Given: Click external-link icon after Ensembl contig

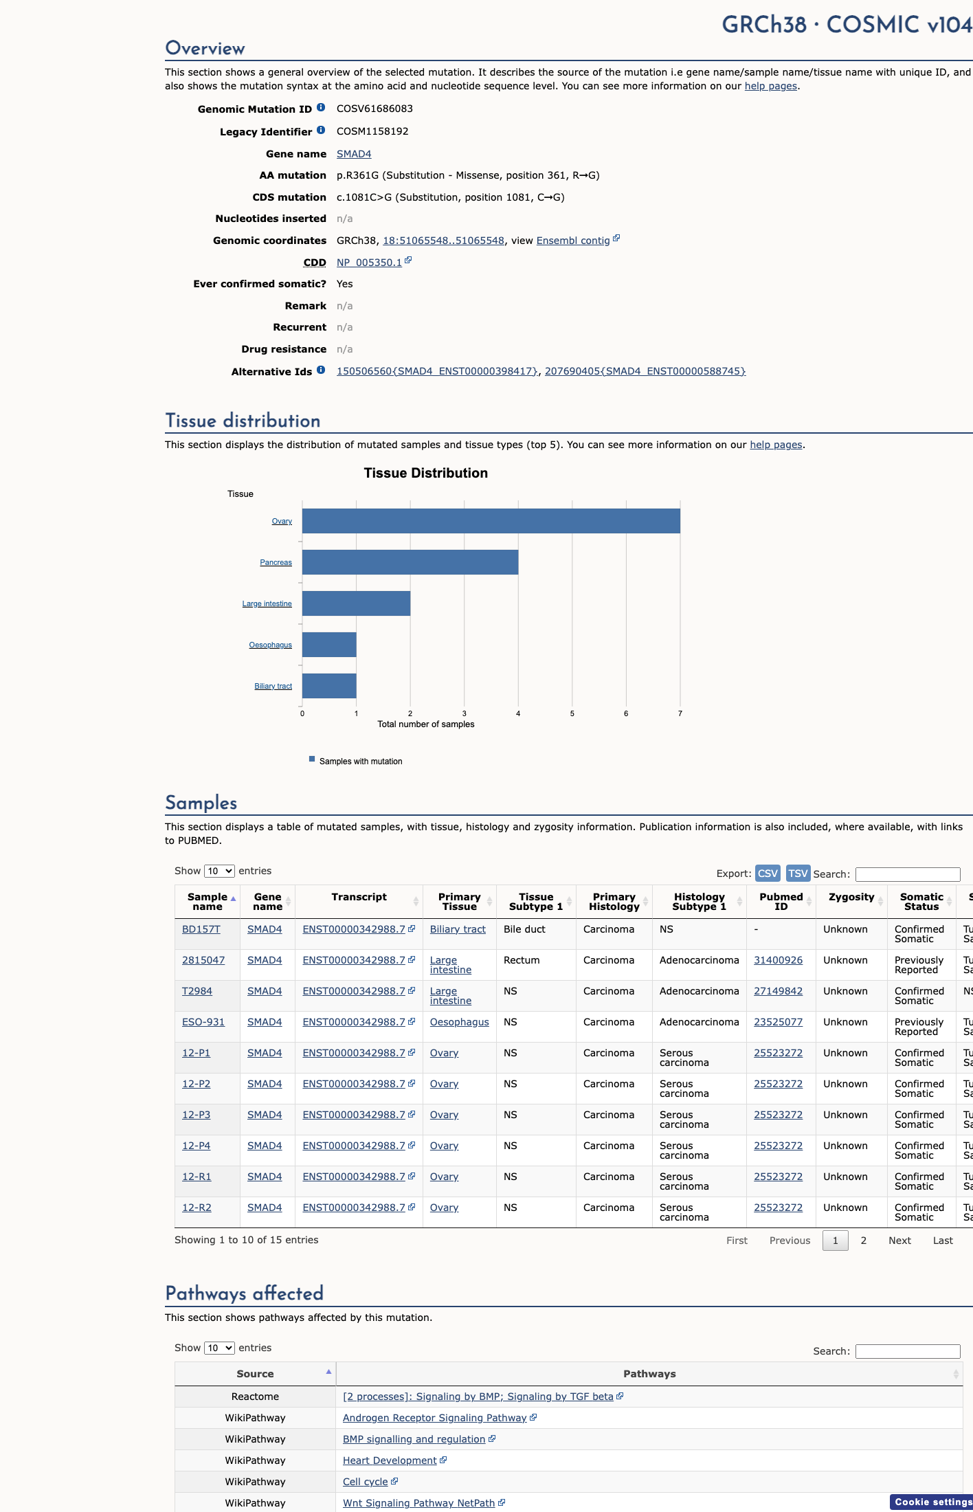Looking at the screenshot, I should pyautogui.click(x=616, y=238).
